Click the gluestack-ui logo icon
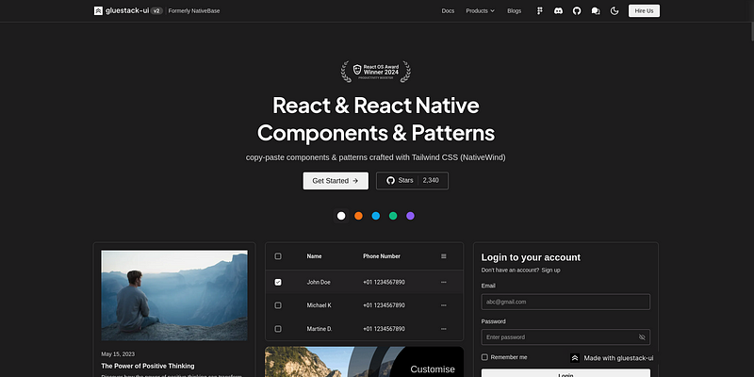Viewport: 754px width, 377px height. 98,10
